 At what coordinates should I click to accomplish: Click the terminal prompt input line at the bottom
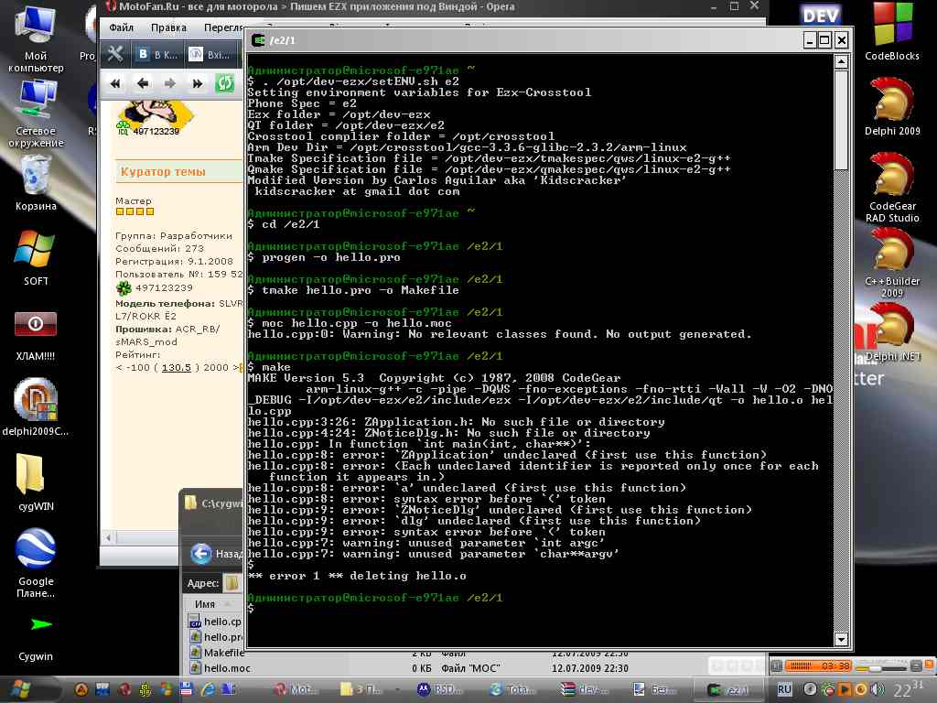pyautogui.click(x=540, y=609)
